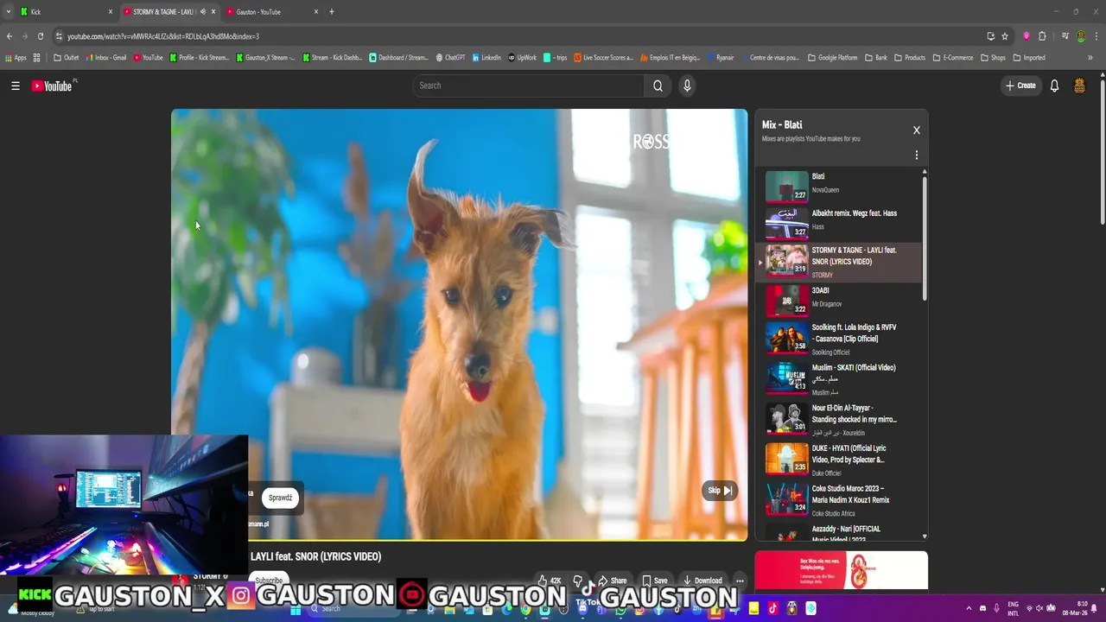The image size is (1106, 622).
Task: Open the red banner ad below the playlist
Action: (x=842, y=571)
